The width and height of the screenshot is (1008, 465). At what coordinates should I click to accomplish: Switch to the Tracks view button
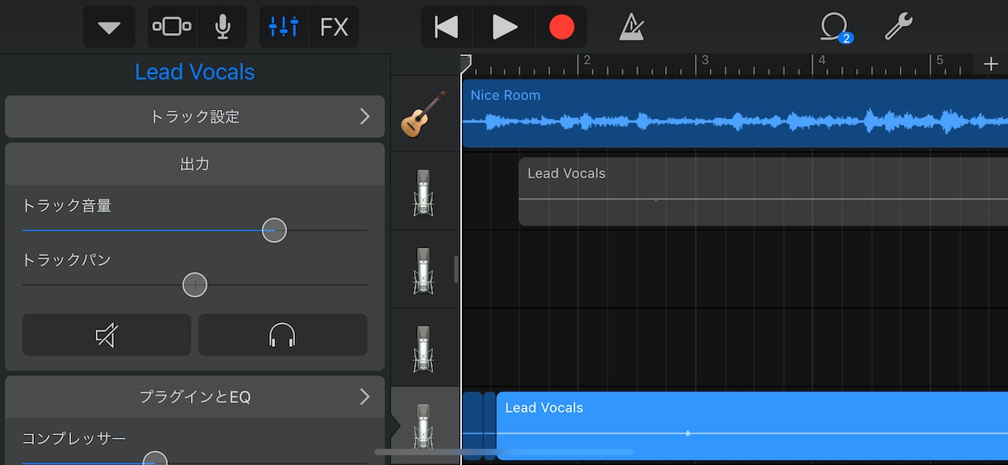[172, 27]
